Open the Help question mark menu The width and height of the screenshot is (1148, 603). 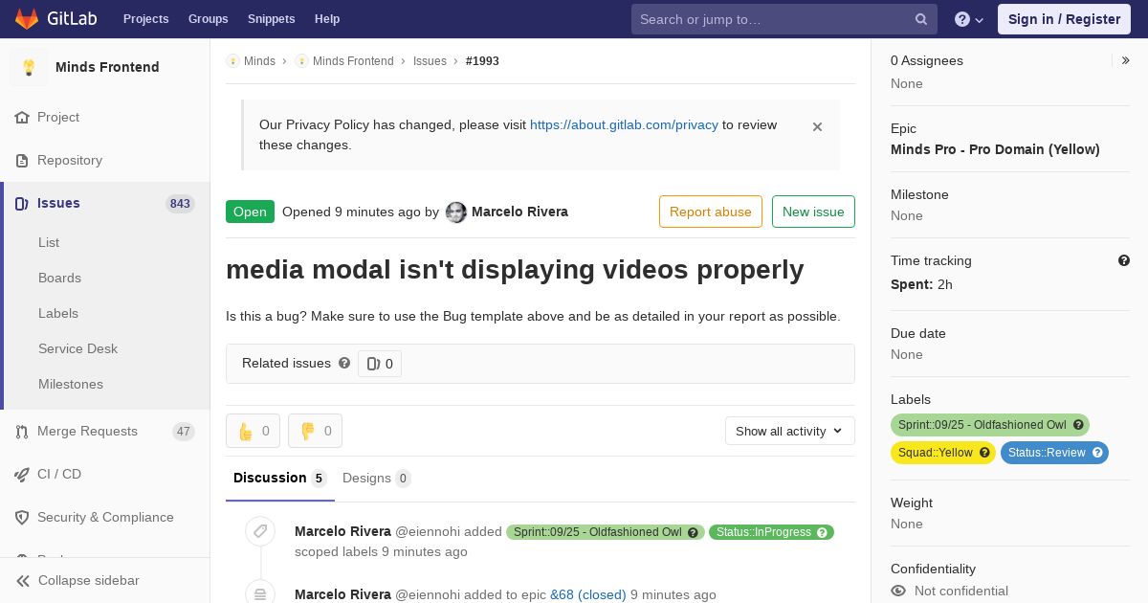[969, 19]
